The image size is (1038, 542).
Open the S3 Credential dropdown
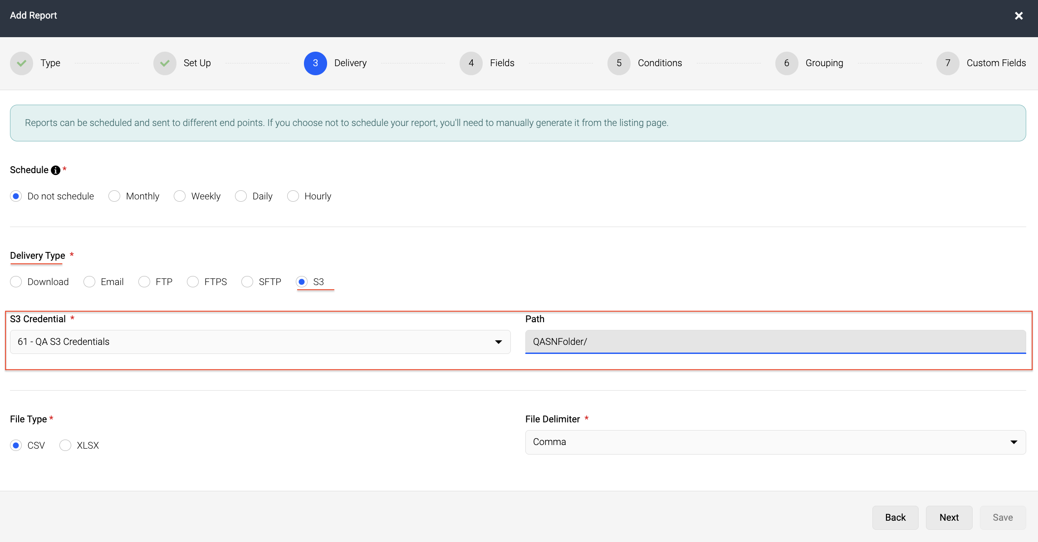click(x=260, y=342)
